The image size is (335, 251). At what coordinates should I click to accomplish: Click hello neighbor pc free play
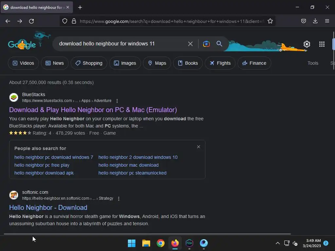(42, 165)
